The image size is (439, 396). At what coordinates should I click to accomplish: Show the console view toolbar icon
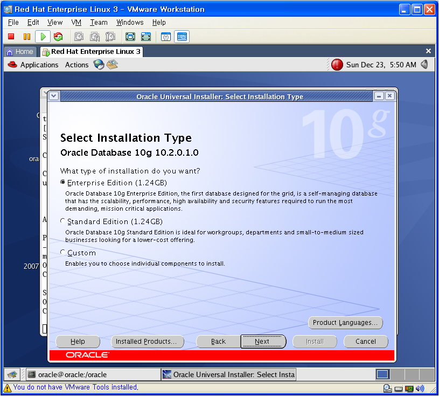[x=182, y=37]
